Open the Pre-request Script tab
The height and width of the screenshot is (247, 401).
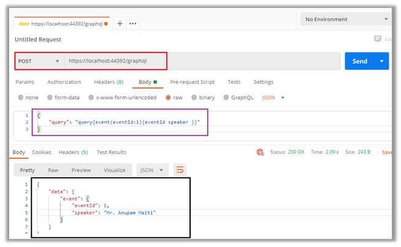[x=193, y=82]
